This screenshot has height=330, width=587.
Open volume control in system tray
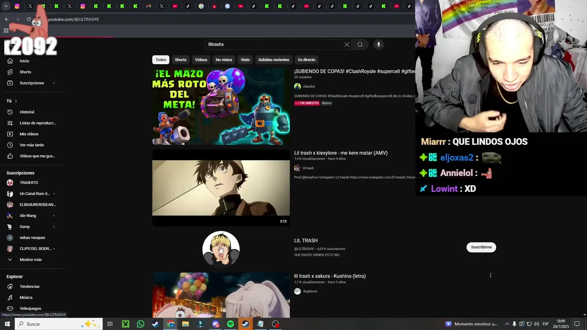coord(536,324)
